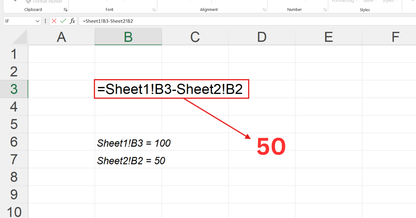
Task: Select row header 7
Action: point(14,159)
